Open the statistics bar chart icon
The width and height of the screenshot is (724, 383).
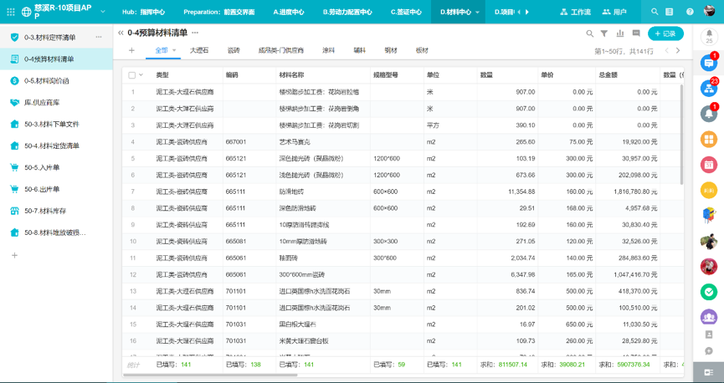(x=620, y=33)
